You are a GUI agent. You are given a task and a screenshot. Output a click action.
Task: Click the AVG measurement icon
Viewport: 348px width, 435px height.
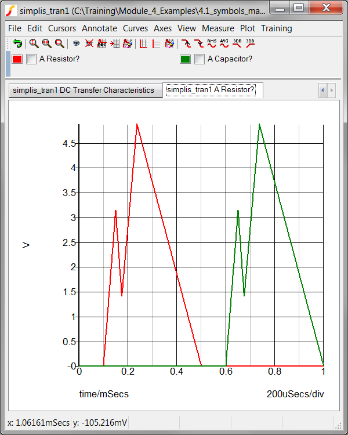tap(224, 43)
